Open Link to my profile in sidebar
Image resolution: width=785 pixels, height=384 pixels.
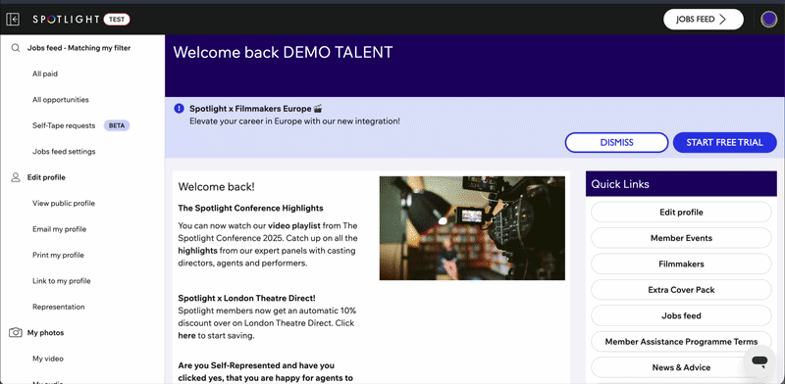(62, 281)
